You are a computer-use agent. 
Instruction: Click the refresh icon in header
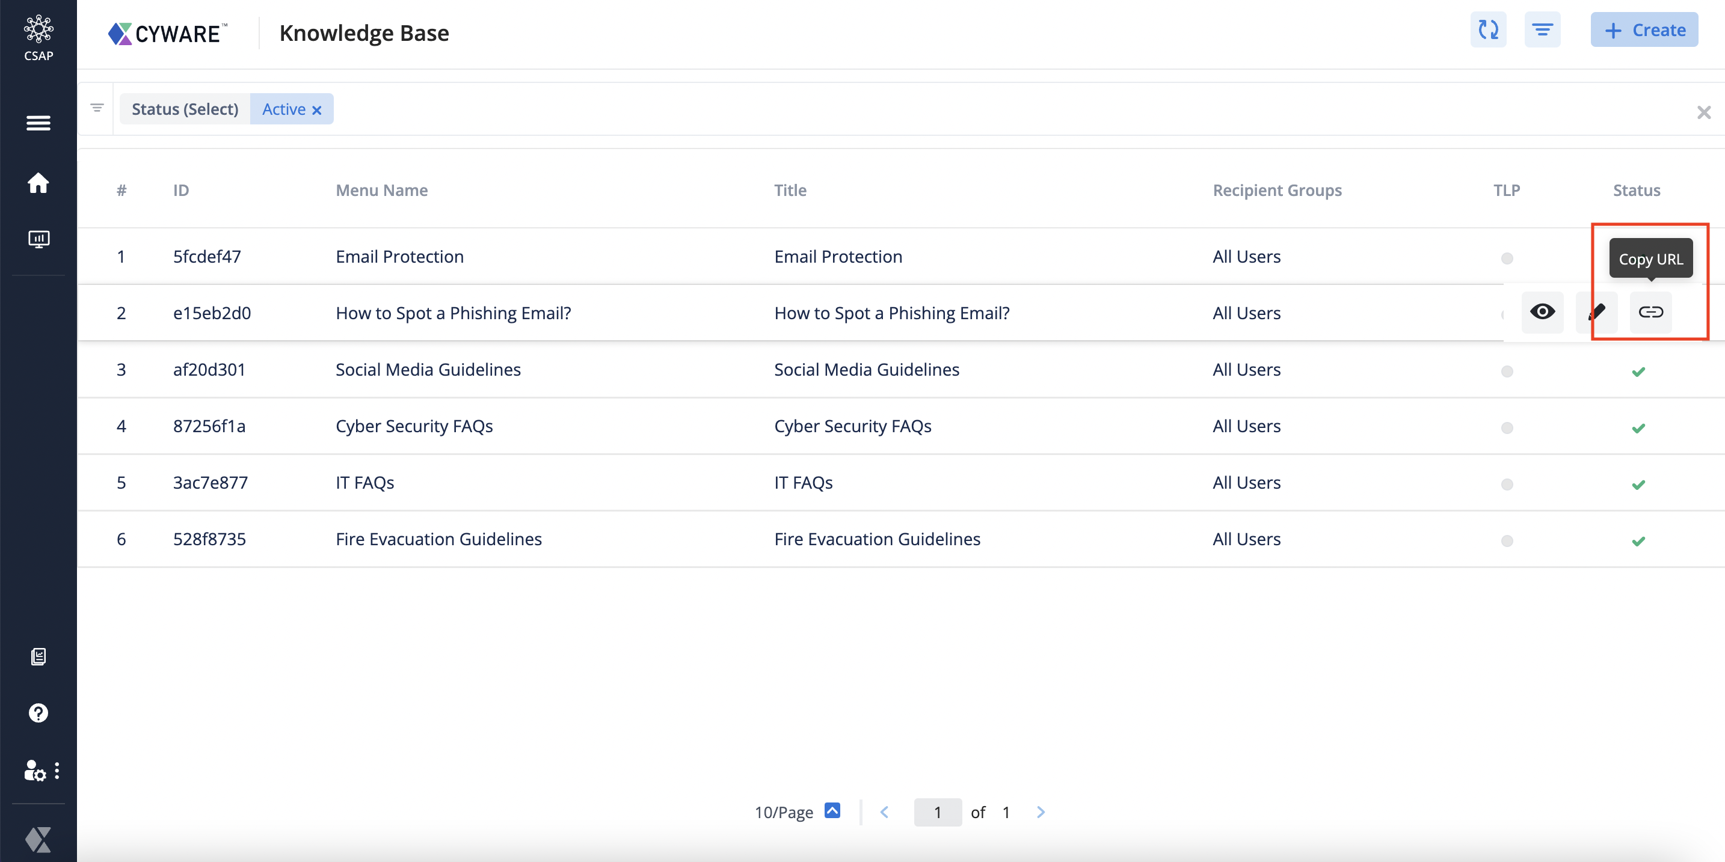1488,30
